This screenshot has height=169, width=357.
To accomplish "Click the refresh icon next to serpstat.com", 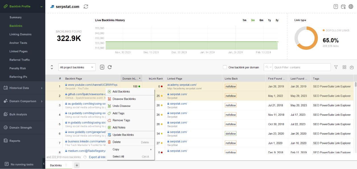I will click(x=86, y=7).
